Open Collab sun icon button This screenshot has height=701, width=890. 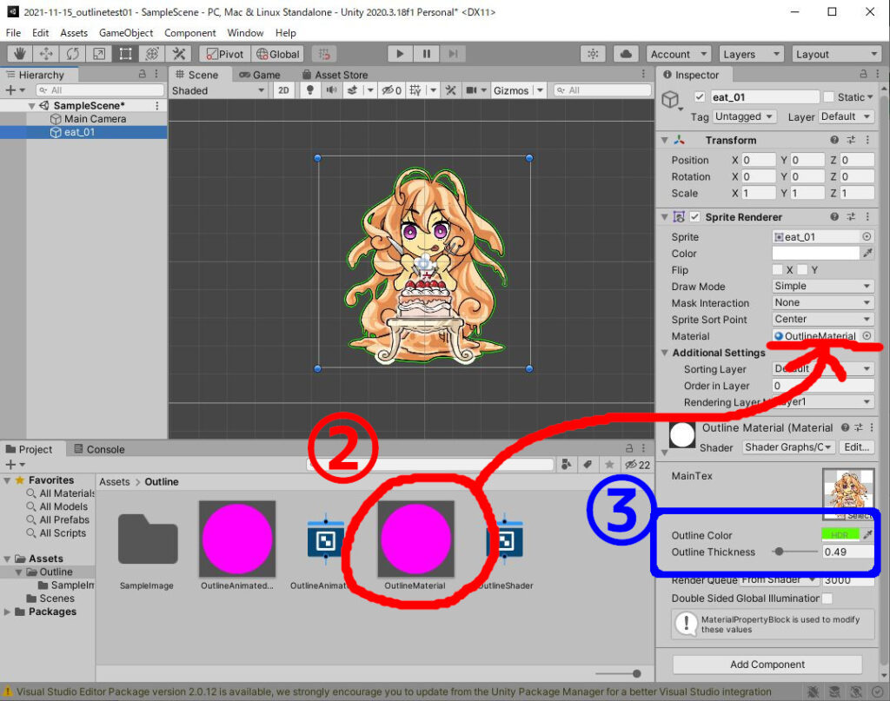pyautogui.click(x=593, y=54)
